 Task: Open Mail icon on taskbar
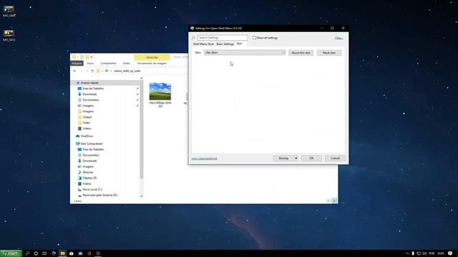click(80, 253)
